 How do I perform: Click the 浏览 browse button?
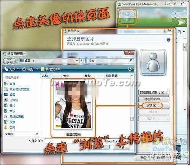tap(154, 105)
